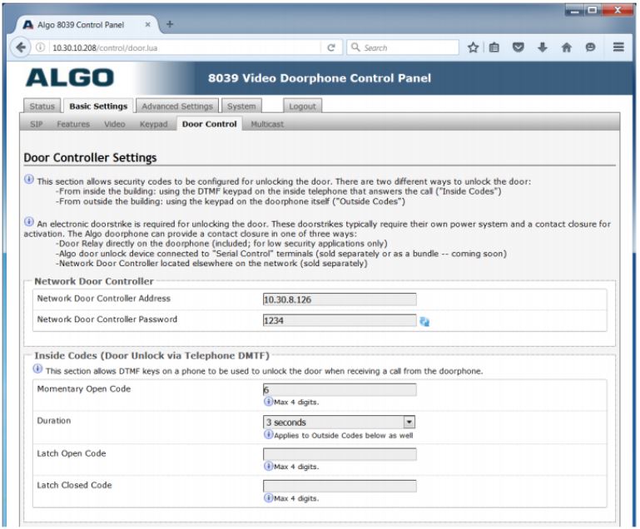Click the 'Inside Codes (Door Unlock via Telephone DMTF)' title

tap(151, 356)
